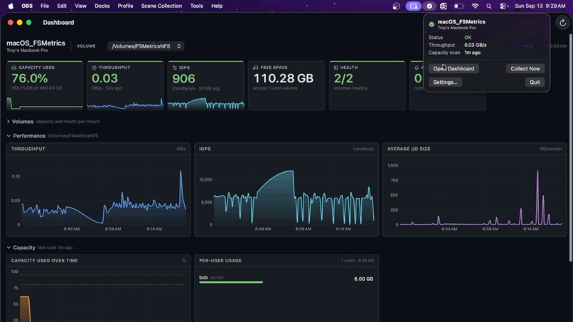Image resolution: width=573 pixels, height=322 pixels.
Task: Click the Quit button
Action: pyautogui.click(x=535, y=82)
